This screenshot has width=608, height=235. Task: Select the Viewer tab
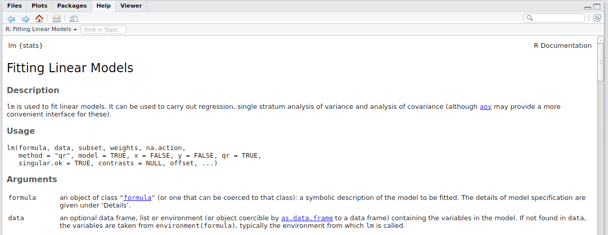(x=131, y=6)
